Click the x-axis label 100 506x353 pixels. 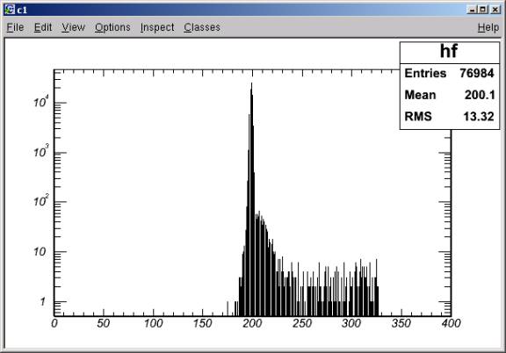coord(153,323)
